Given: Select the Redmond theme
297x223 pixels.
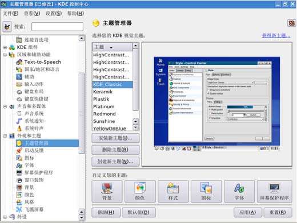Looking at the screenshot, I should coord(113,114).
